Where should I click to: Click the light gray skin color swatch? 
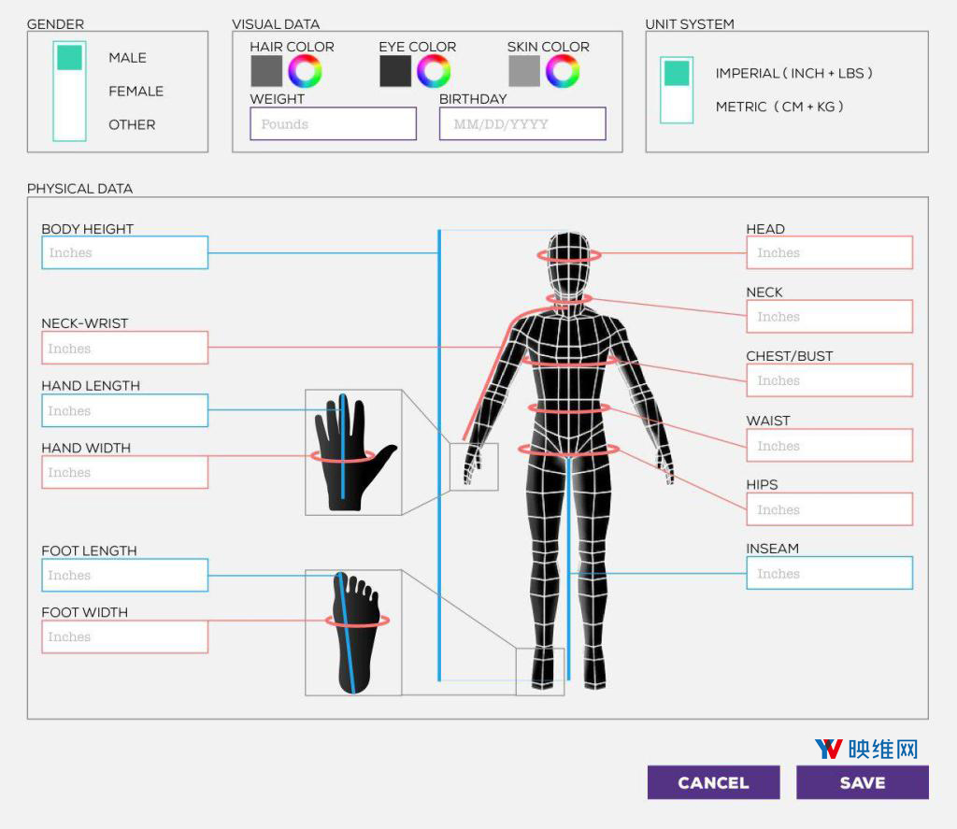[x=524, y=71]
